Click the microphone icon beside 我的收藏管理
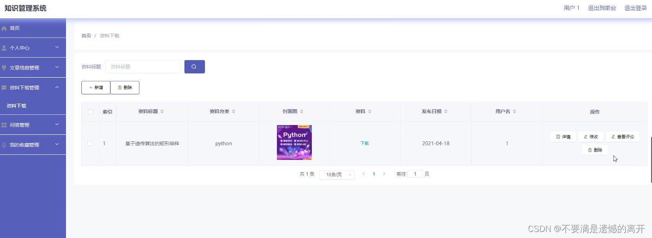 (x=4, y=145)
